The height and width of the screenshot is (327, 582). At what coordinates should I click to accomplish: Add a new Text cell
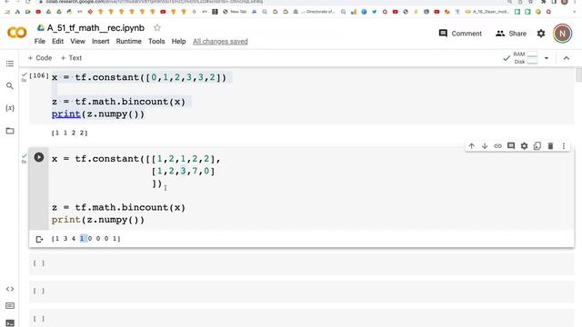coord(71,58)
